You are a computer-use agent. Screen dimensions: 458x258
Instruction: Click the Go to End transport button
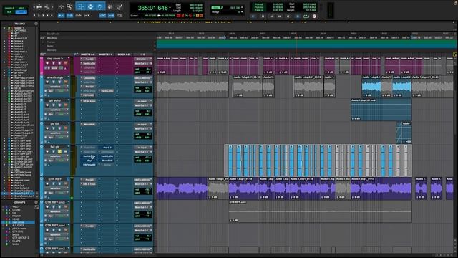coord(288,16)
